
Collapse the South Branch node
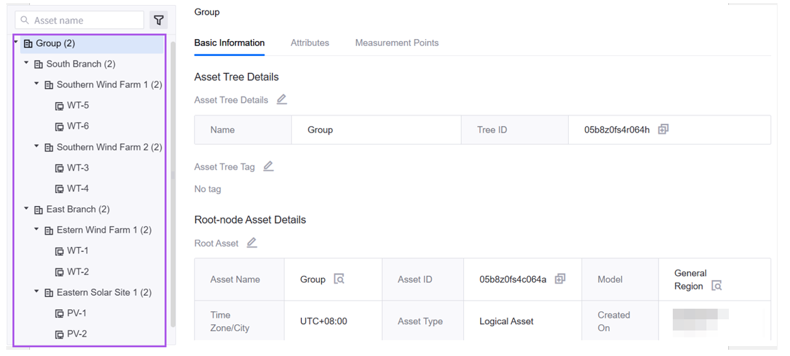tap(26, 63)
